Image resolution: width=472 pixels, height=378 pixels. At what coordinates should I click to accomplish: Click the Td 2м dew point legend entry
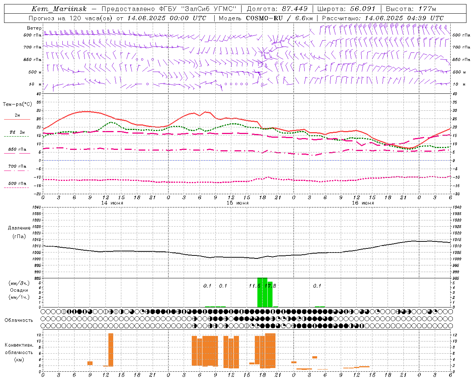point(17,132)
